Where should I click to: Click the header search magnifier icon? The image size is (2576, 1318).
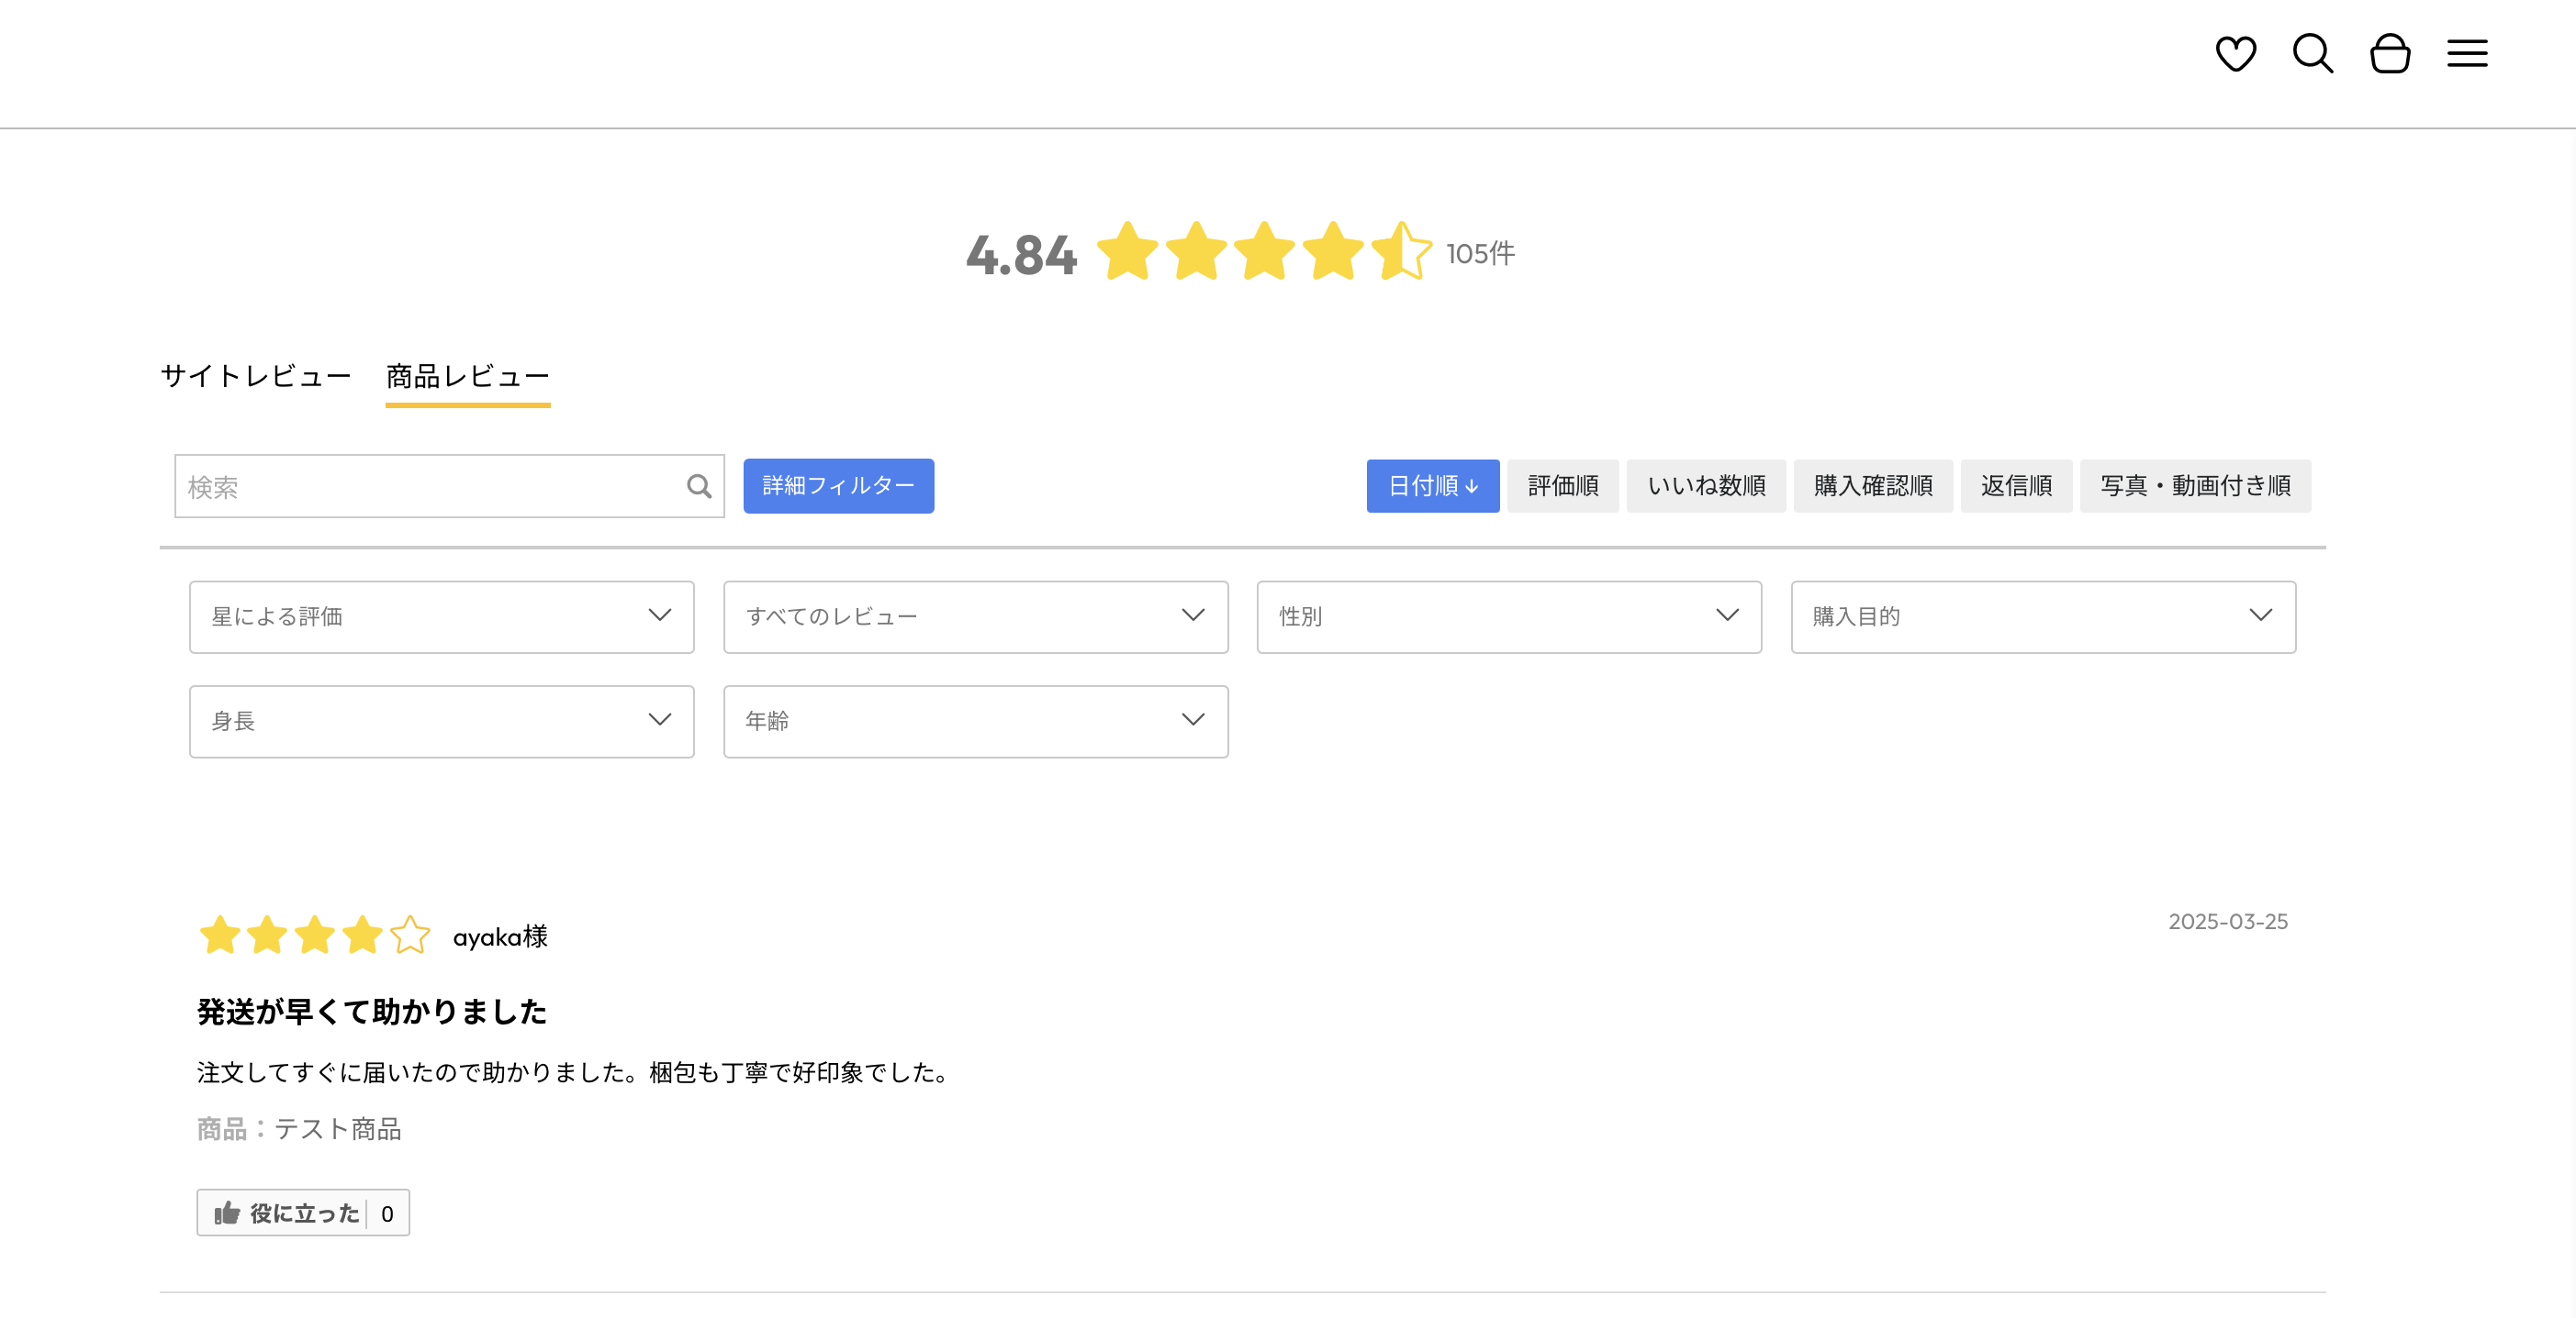pos(2312,53)
